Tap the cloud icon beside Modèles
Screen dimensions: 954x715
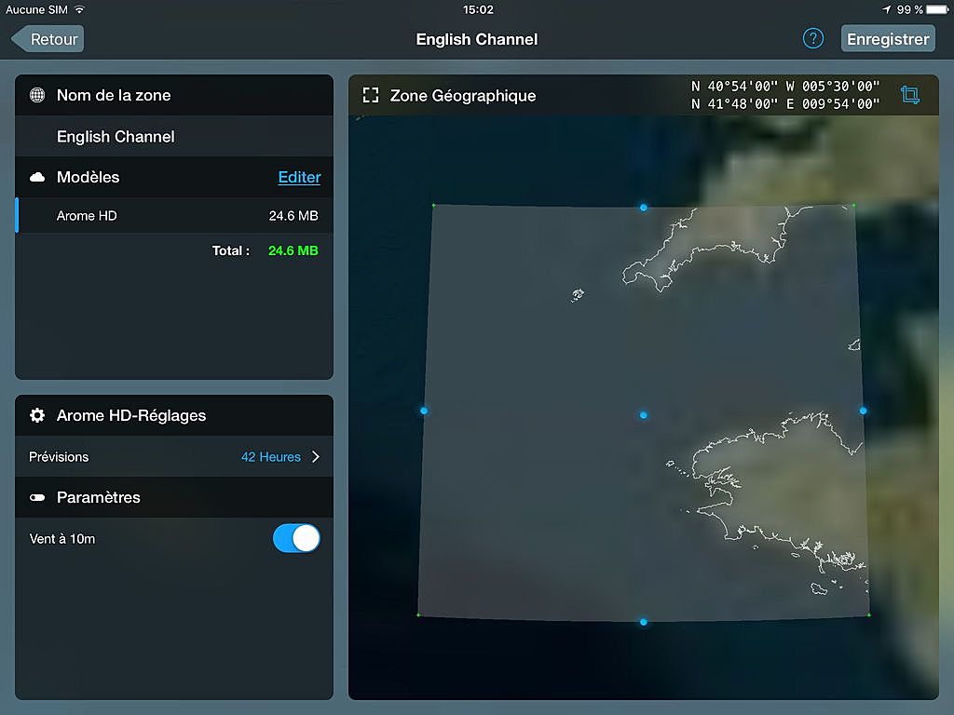point(37,177)
